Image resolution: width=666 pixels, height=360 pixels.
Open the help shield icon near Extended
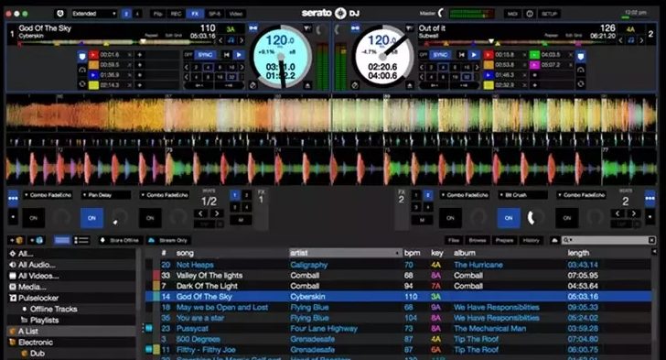(60, 14)
